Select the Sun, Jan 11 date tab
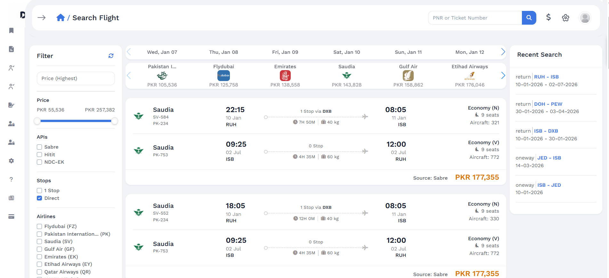The width and height of the screenshot is (609, 278). point(408,52)
